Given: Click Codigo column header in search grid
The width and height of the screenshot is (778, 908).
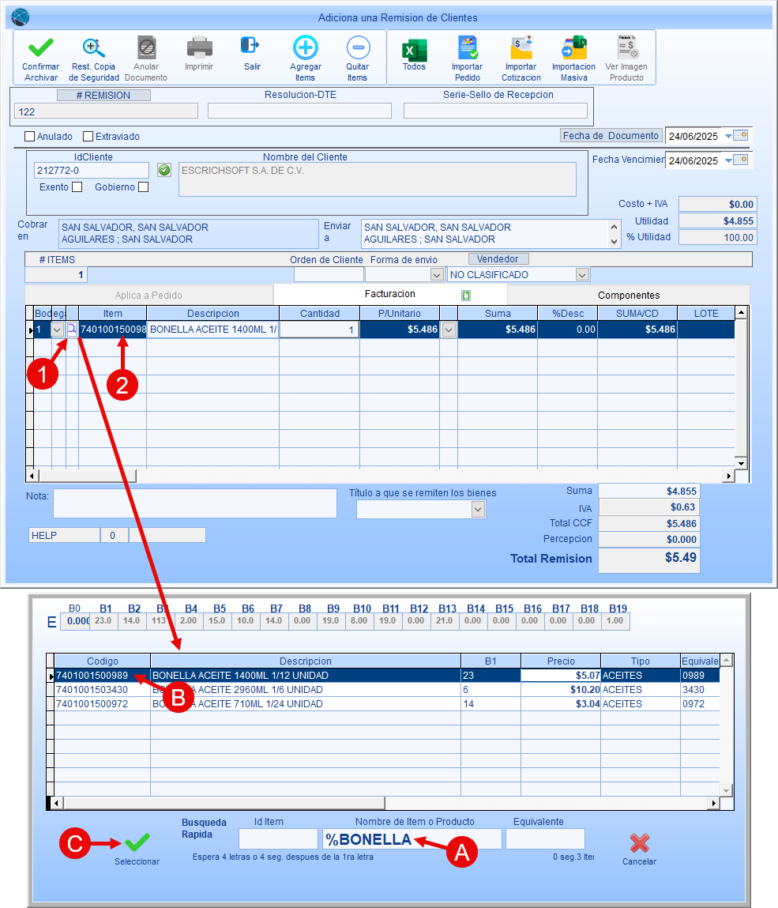Looking at the screenshot, I should coord(103,661).
